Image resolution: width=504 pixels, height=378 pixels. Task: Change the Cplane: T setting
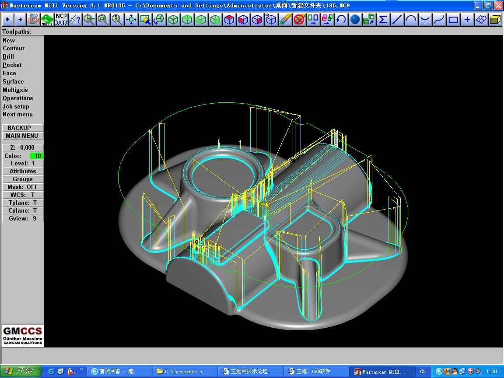click(23, 210)
